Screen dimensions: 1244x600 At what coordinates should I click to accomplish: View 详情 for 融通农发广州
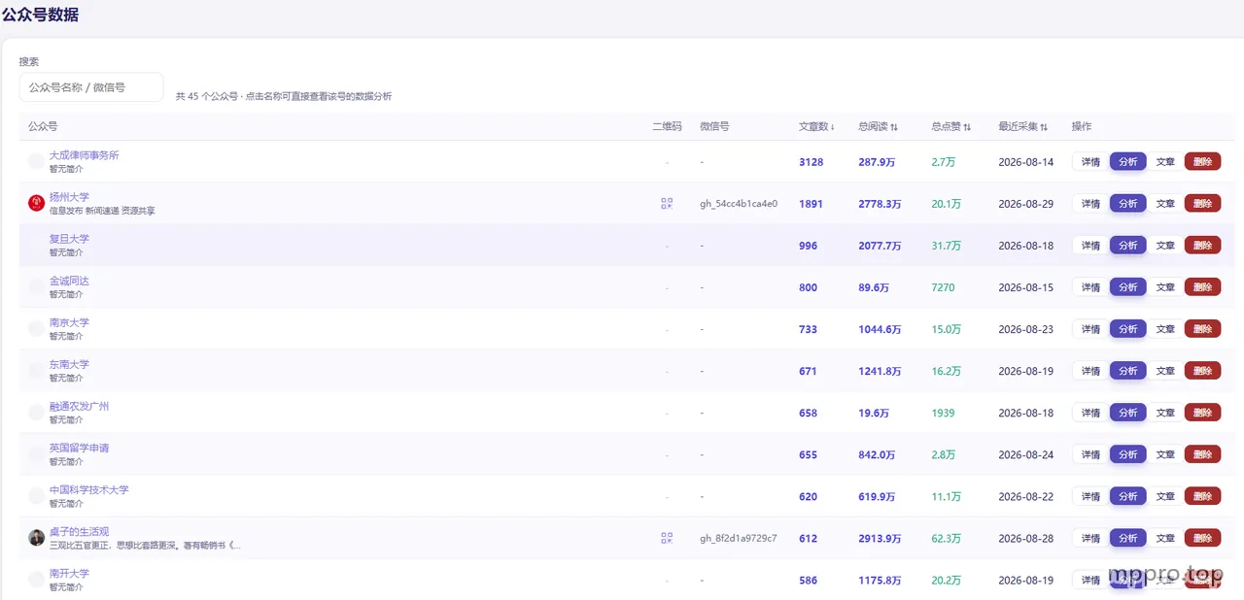[1090, 413]
